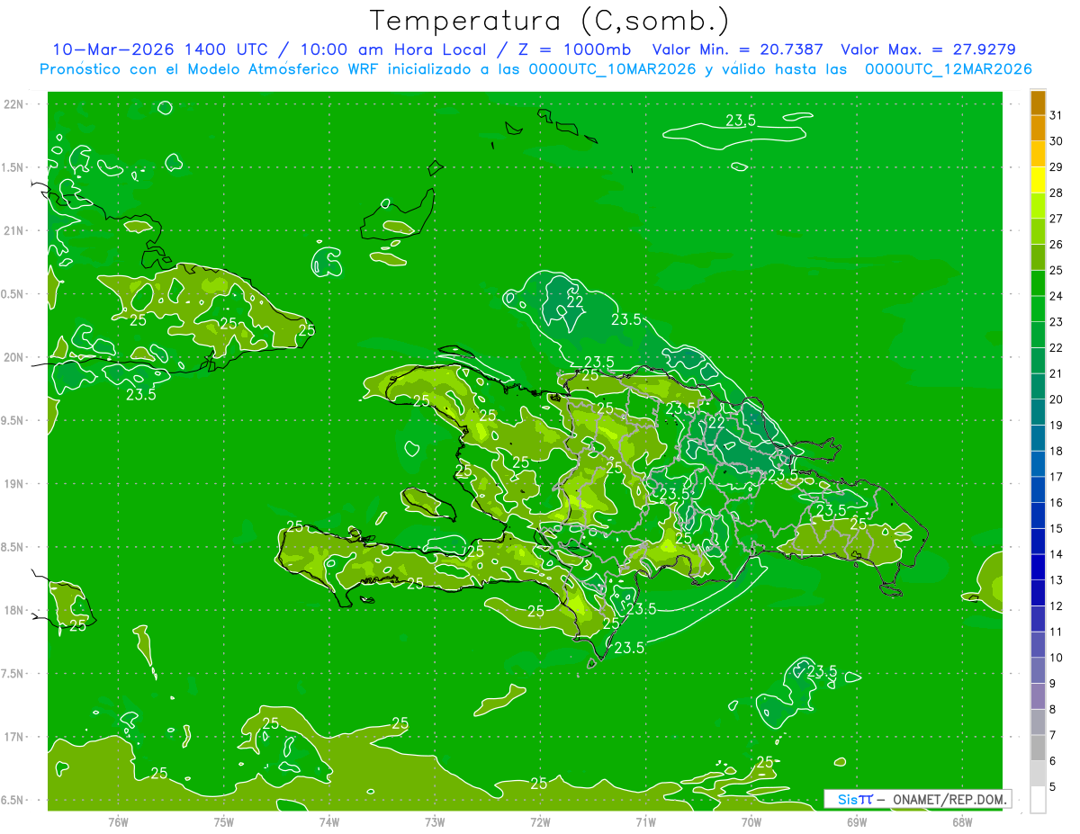Image resolution: width=1080 pixels, height=834 pixels.
Task: Click the 22N latitude axis label
Action: [x=13, y=104]
